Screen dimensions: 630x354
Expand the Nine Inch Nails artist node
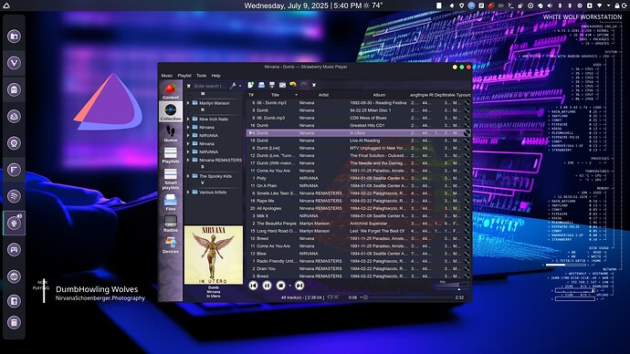(x=188, y=120)
